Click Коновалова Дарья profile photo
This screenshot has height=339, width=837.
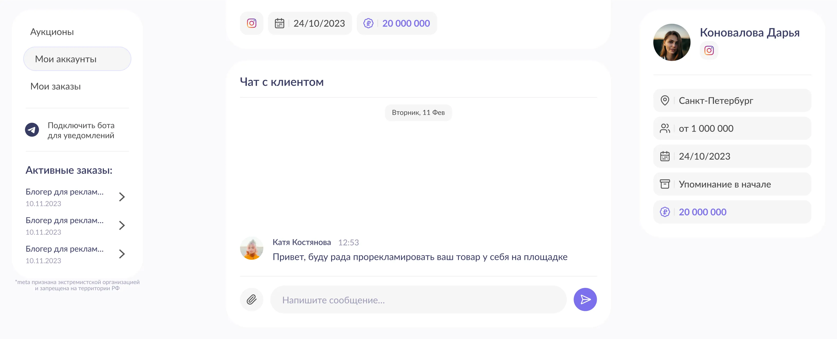click(x=672, y=42)
